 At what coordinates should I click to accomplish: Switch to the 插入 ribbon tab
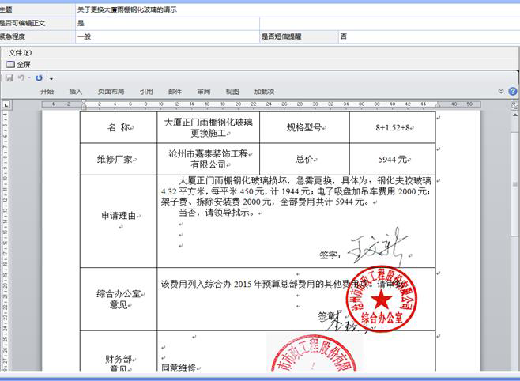point(76,92)
